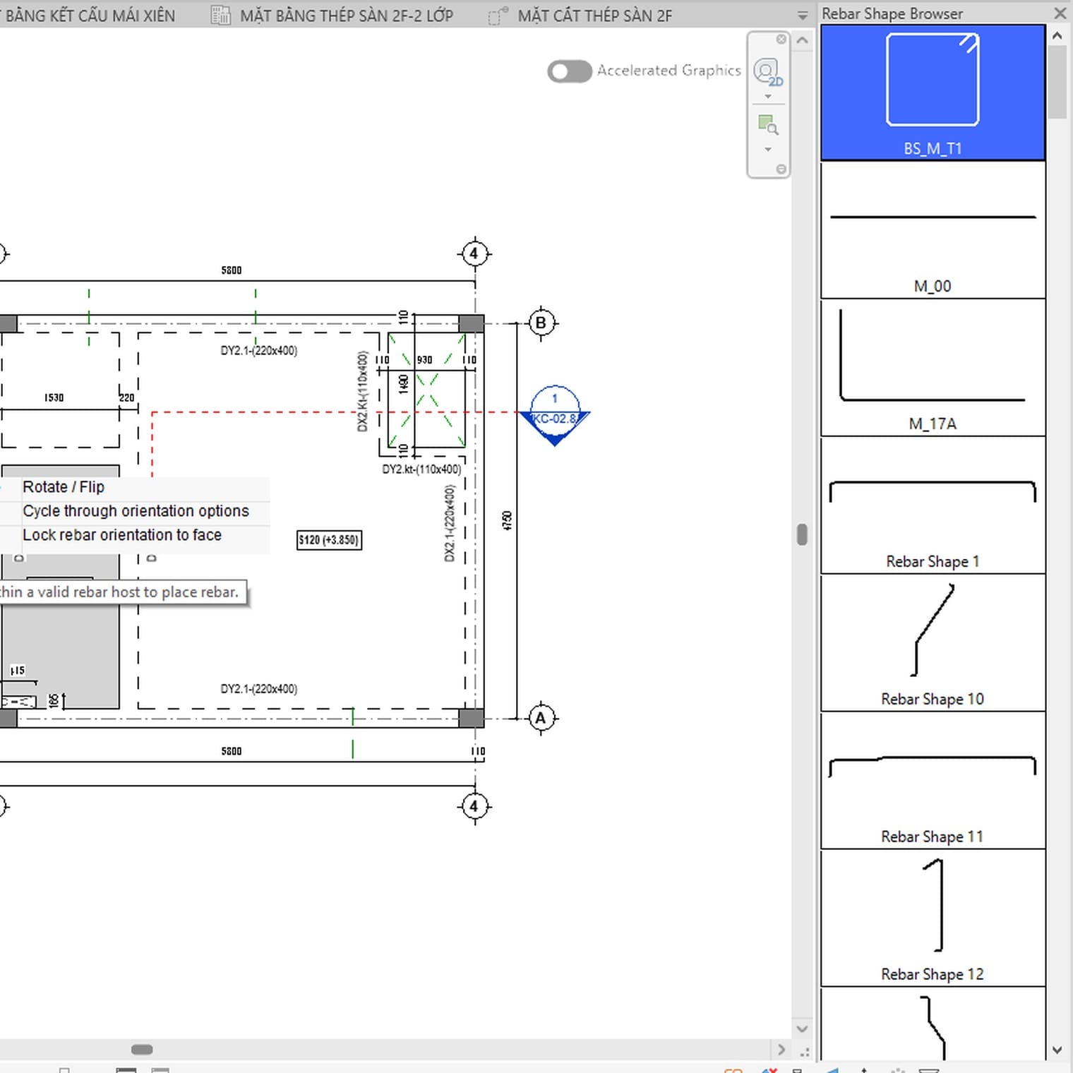Click the section view icon on MẶT CẮT tab
This screenshot has width=1073, height=1073.
click(498, 16)
